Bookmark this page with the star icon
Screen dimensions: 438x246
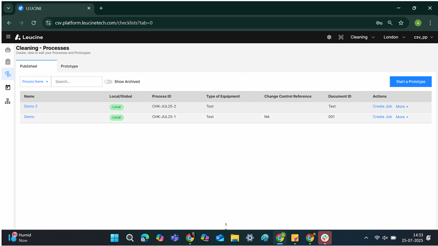click(x=401, y=23)
